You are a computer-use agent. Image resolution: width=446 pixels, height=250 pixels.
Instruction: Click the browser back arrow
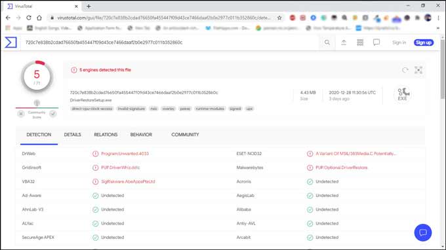pos(8,18)
